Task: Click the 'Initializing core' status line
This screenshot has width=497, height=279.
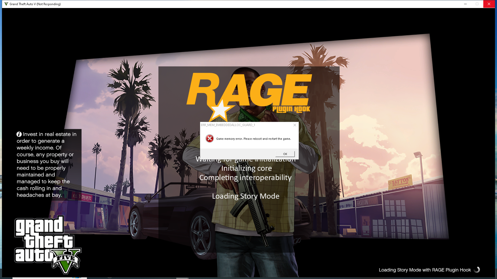Action: (246, 168)
